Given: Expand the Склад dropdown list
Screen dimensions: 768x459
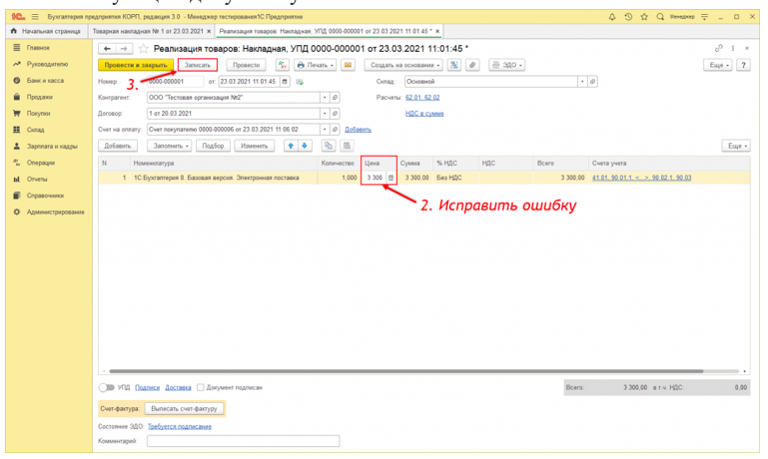Looking at the screenshot, I should point(582,82).
